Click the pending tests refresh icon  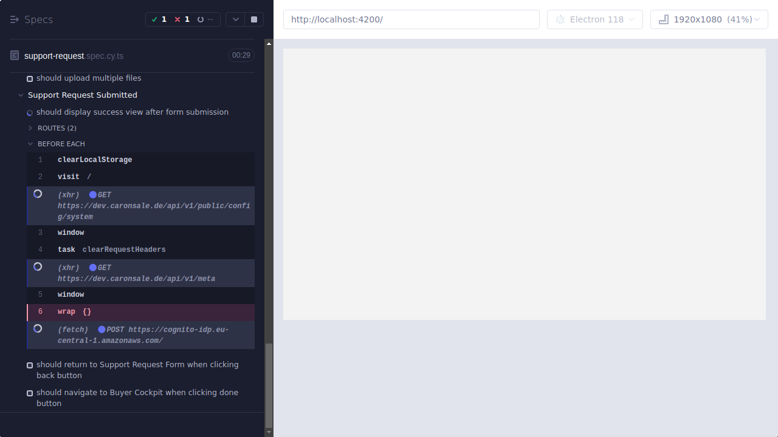pos(201,19)
